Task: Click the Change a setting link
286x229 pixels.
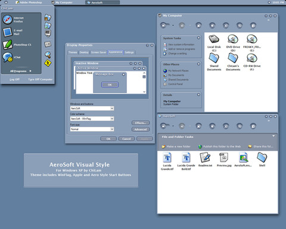Action: pos(175,54)
